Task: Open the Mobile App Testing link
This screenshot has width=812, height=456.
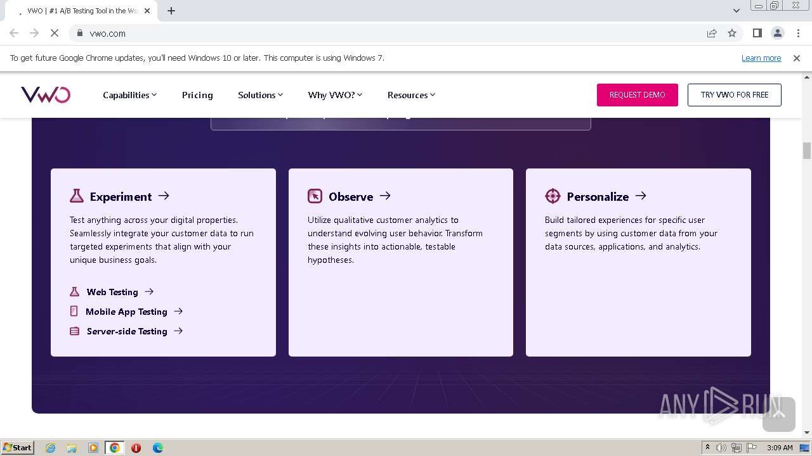Action: tap(126, 312)
